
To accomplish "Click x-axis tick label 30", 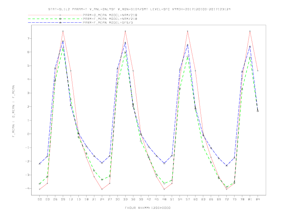I will coord(117,199).
